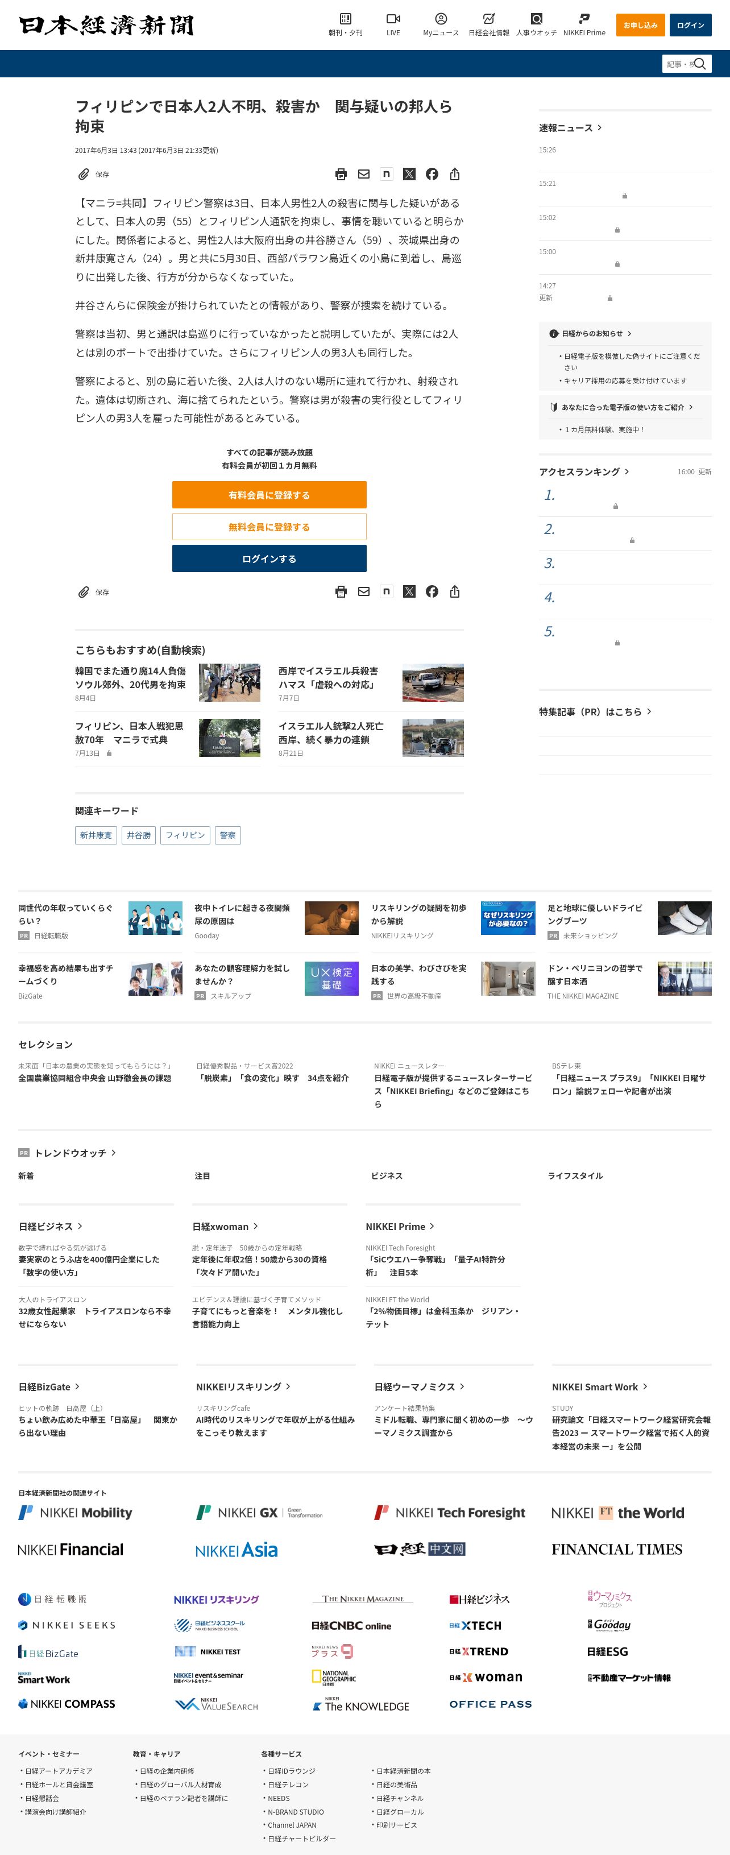
Task: Expand 特集記事（PR）はこちら chevron
Action: pos(649,711)
